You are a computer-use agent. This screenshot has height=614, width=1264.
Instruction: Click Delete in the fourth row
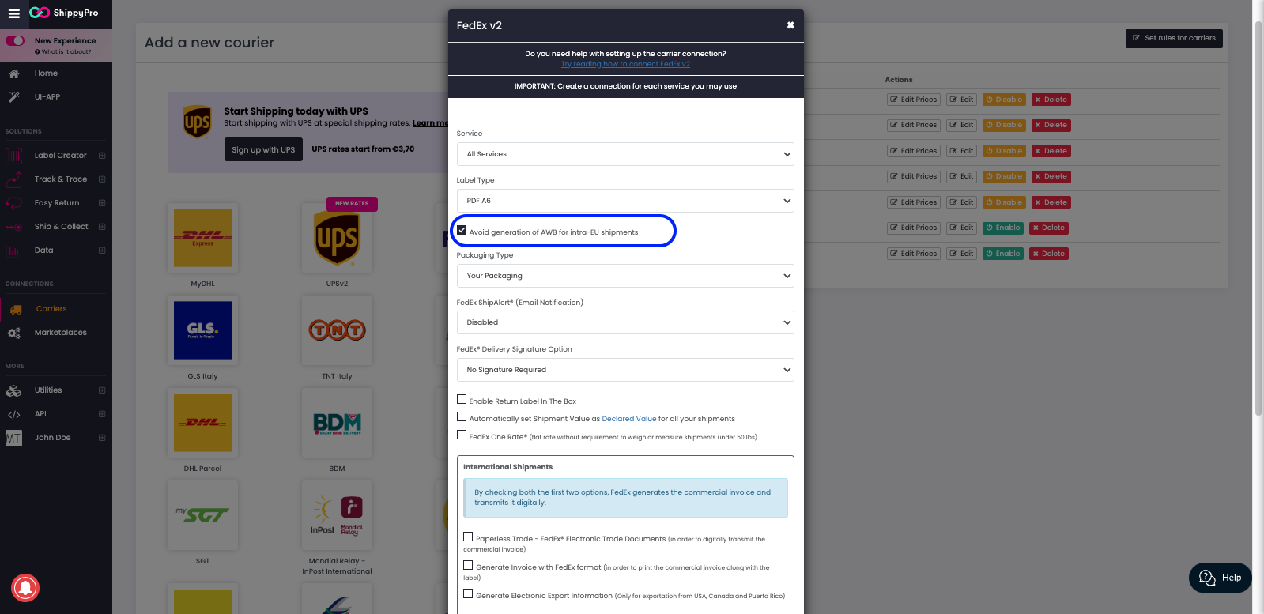1051,176
